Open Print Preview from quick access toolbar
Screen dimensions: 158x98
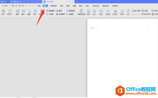(23, 6)
